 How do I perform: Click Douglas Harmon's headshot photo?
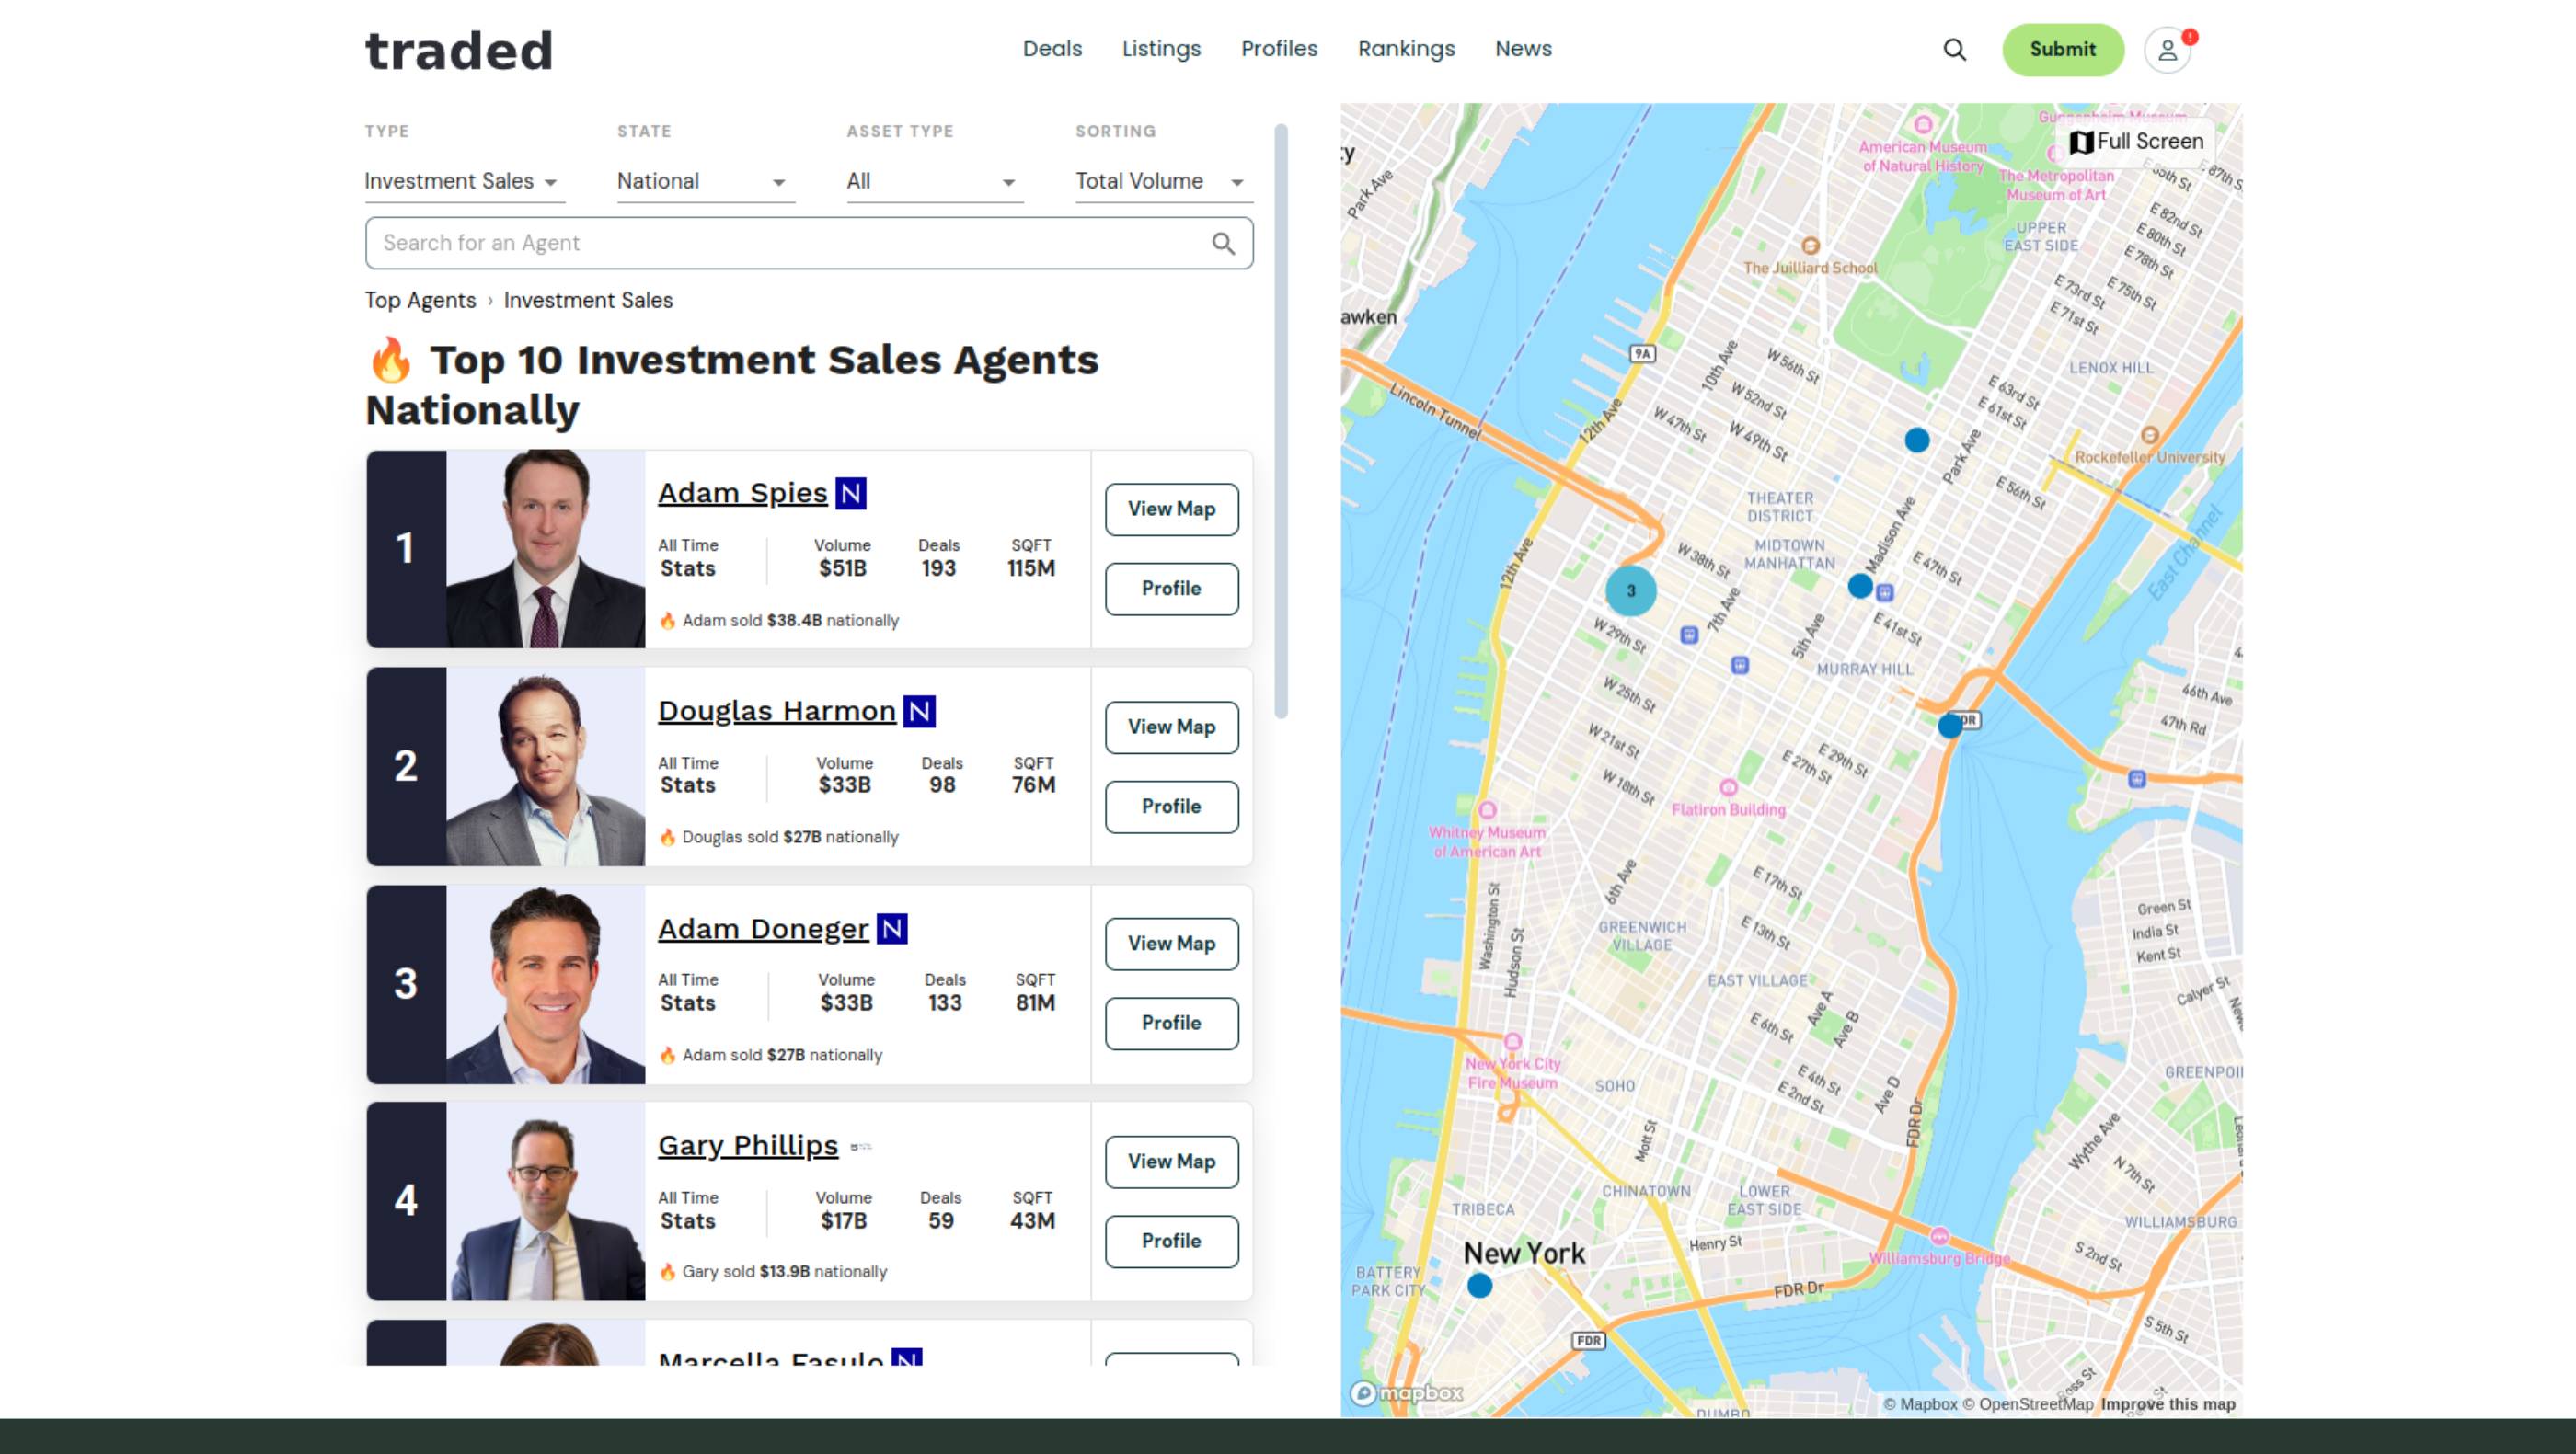pyautogui.click(x=546, y=766)
